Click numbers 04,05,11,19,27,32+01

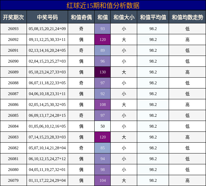coord(47,170)
